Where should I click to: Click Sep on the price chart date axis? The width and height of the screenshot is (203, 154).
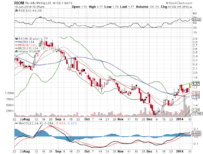point(58,119)
